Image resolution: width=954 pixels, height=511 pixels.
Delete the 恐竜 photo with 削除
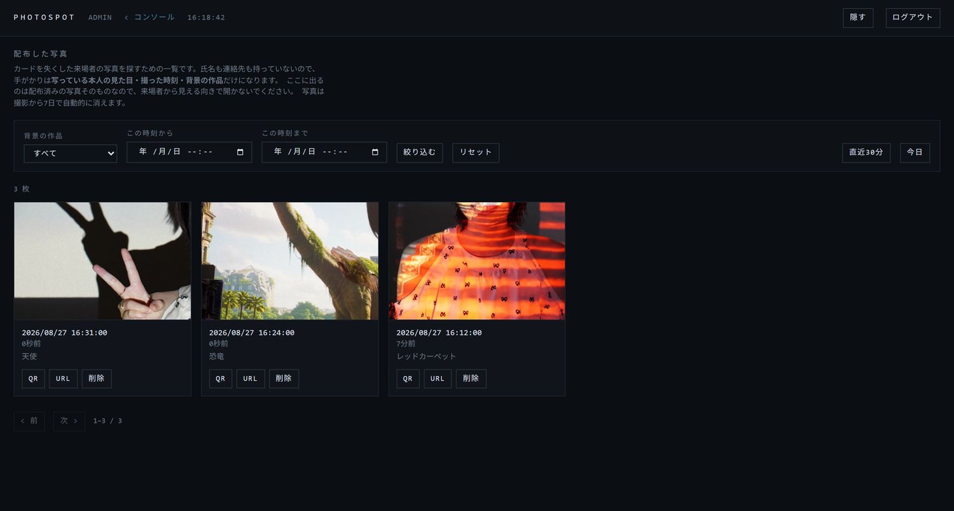point(284,379)
